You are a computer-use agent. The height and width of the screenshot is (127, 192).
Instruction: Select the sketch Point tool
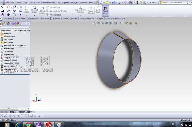pos(20,15)
